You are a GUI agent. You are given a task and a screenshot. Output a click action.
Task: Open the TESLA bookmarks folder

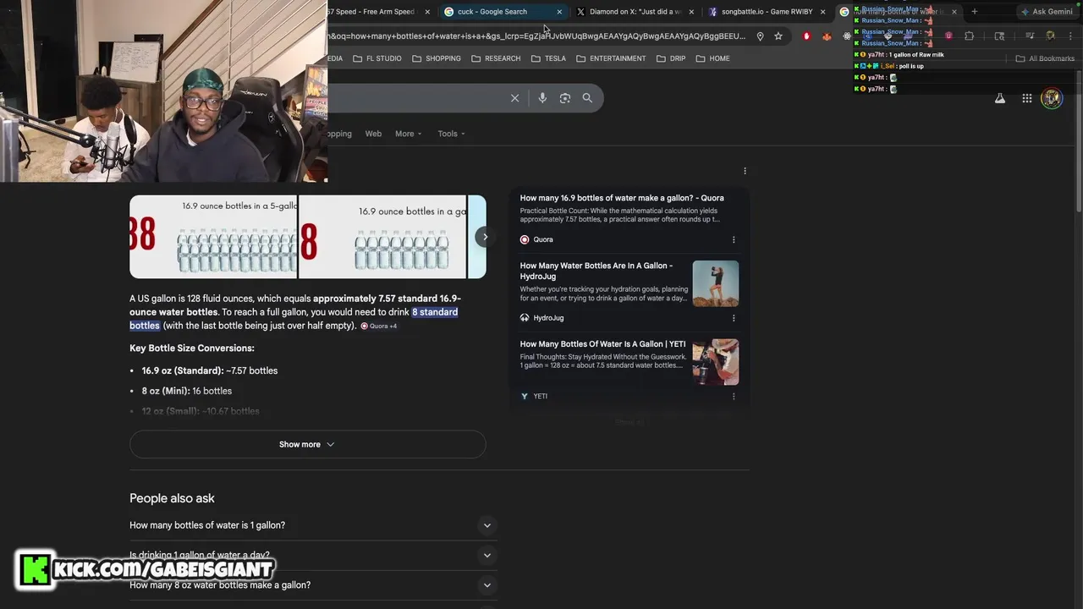coord(548,58)
